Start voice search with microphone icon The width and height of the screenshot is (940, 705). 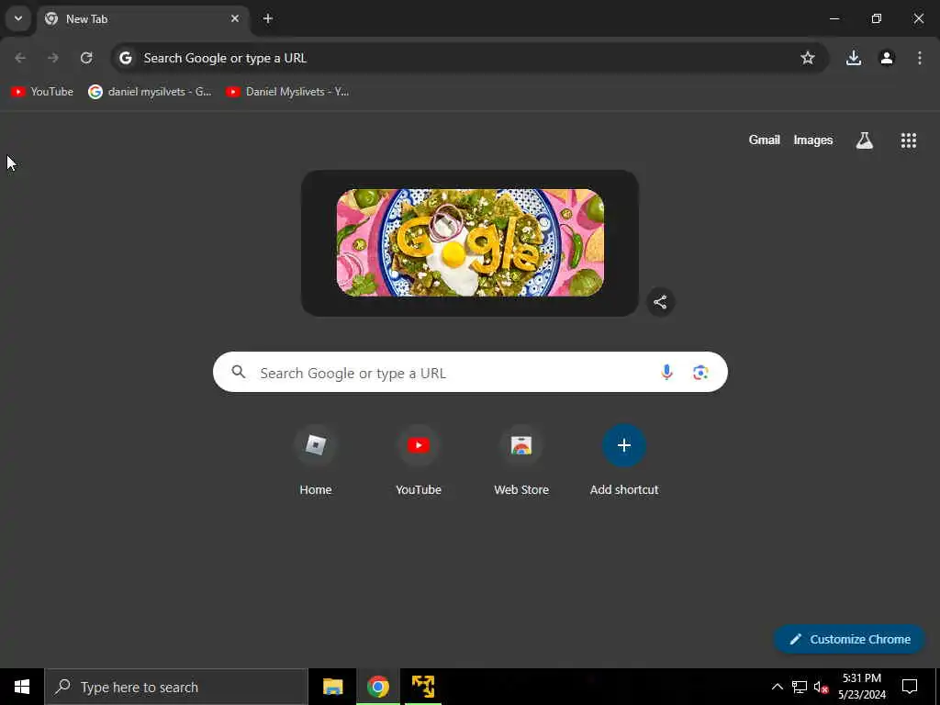666,373
